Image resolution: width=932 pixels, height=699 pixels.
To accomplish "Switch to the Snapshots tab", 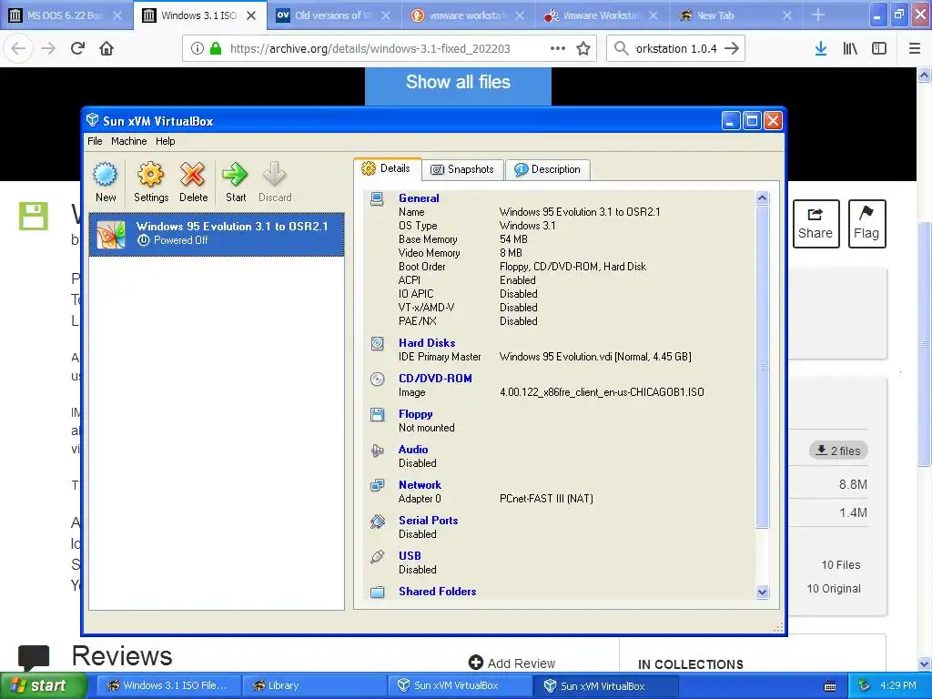I will pyautogui.click(x=463, y=170).
